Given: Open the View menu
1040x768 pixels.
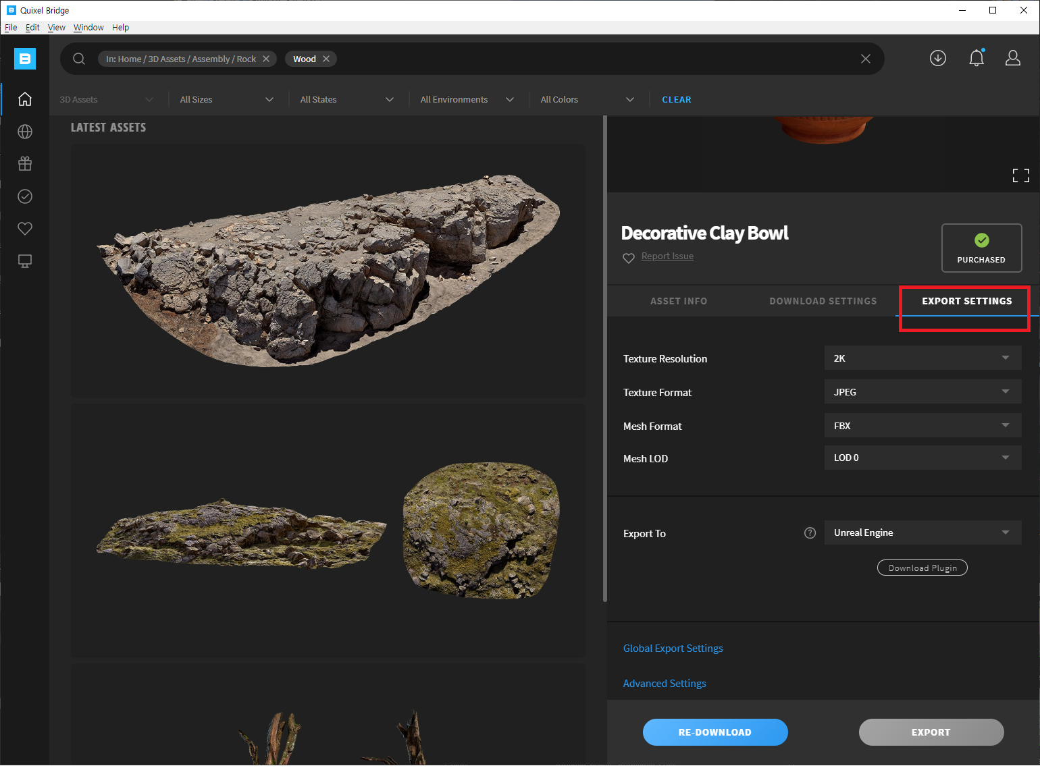Looking at the screenshot, I should coord(57,28).
